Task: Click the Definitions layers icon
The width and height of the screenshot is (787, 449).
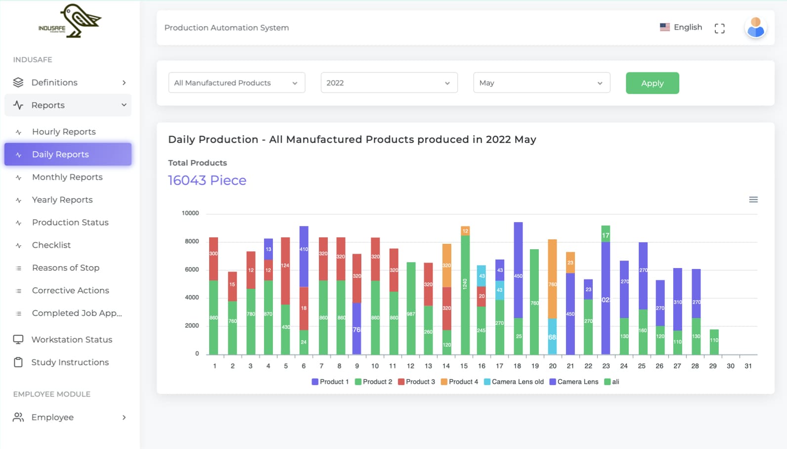Action: click(x=18, y=83)
